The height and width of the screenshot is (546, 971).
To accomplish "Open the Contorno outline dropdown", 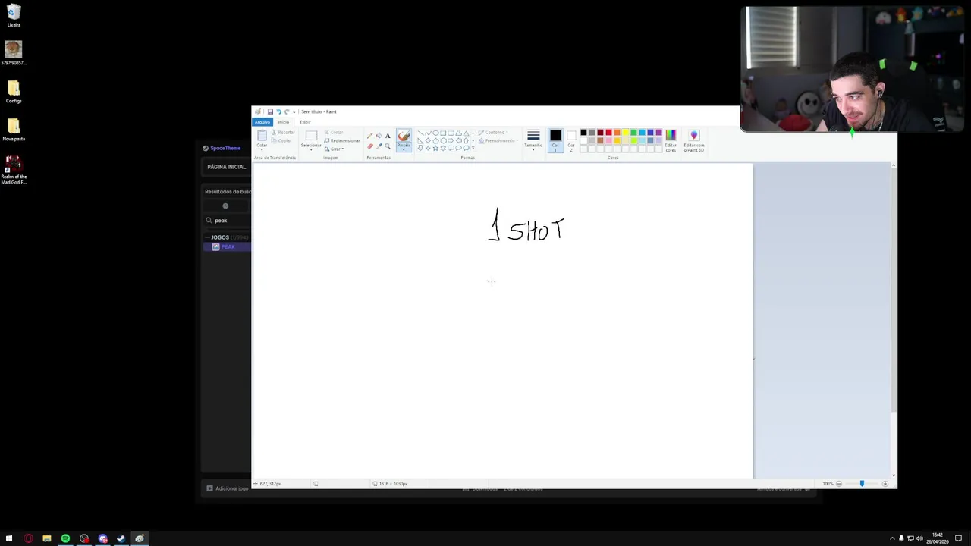I will (x=494, y=132).
